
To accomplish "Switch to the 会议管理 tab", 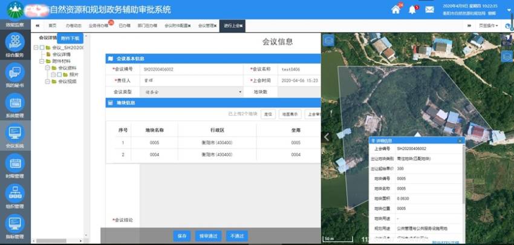I will tap(207, 26).
